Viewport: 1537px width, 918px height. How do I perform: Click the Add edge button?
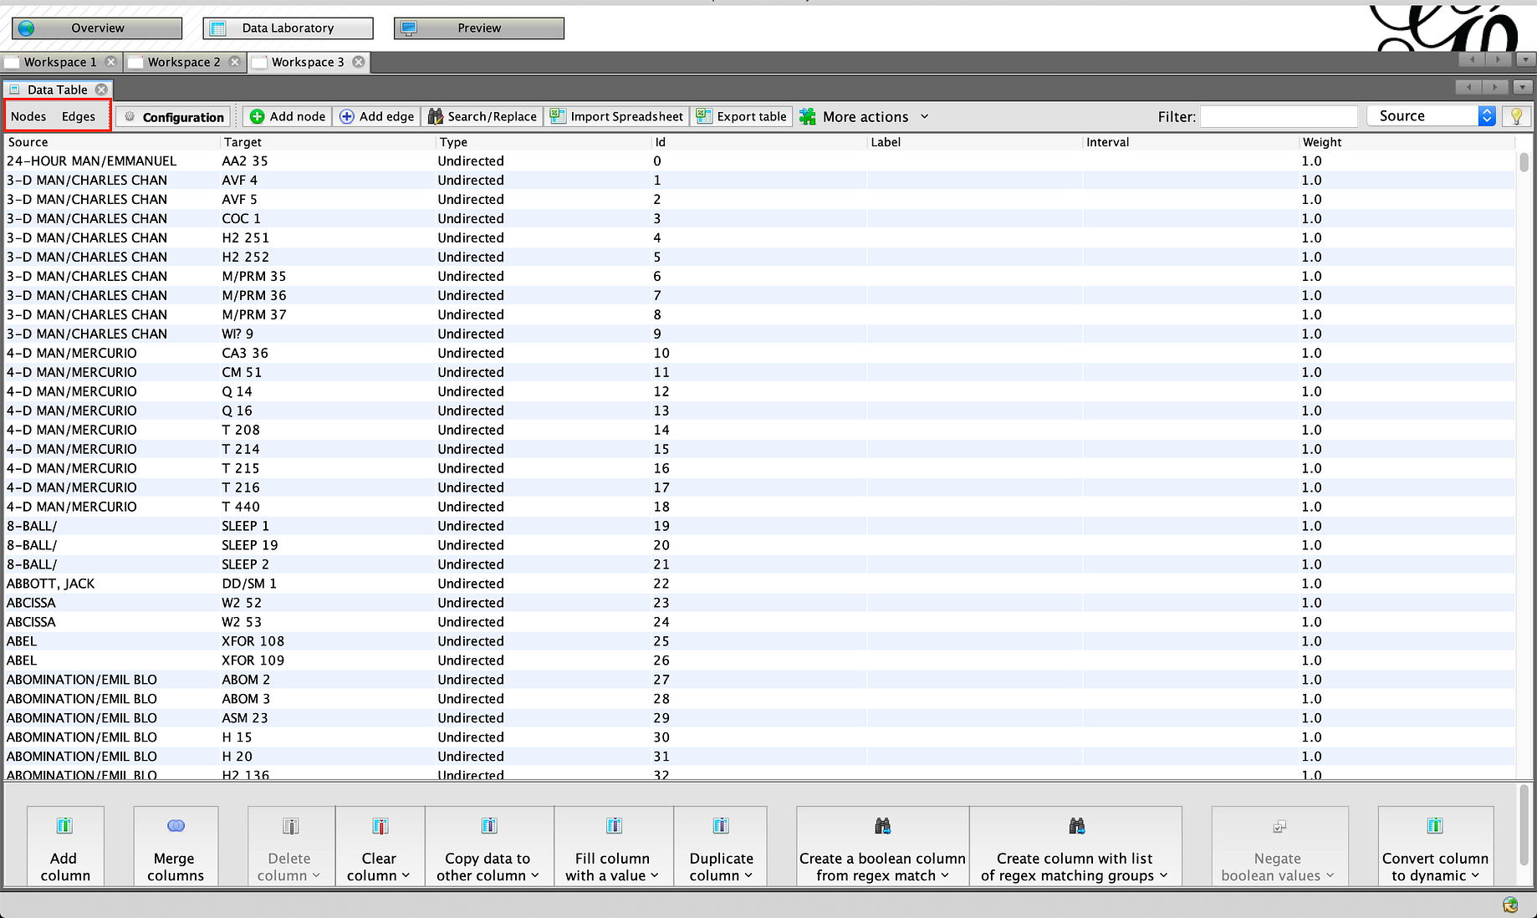coord(377,116)
